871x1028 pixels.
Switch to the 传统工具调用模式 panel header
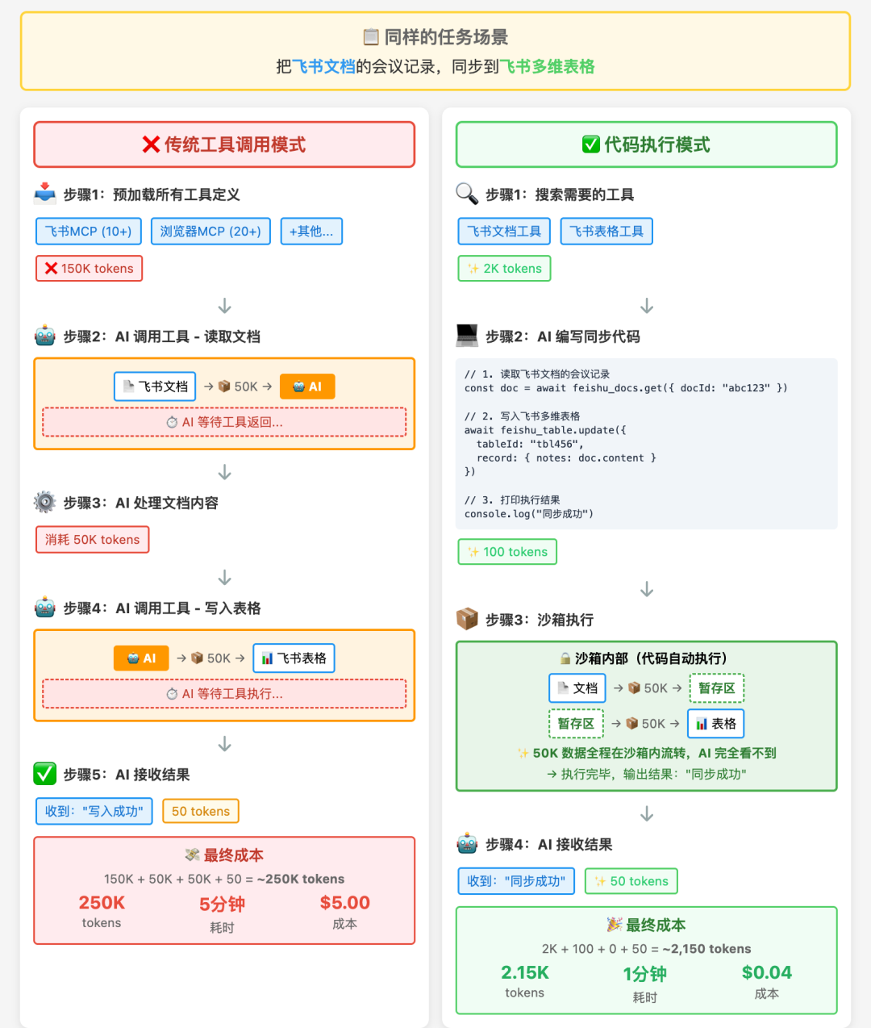click(223, 144)
